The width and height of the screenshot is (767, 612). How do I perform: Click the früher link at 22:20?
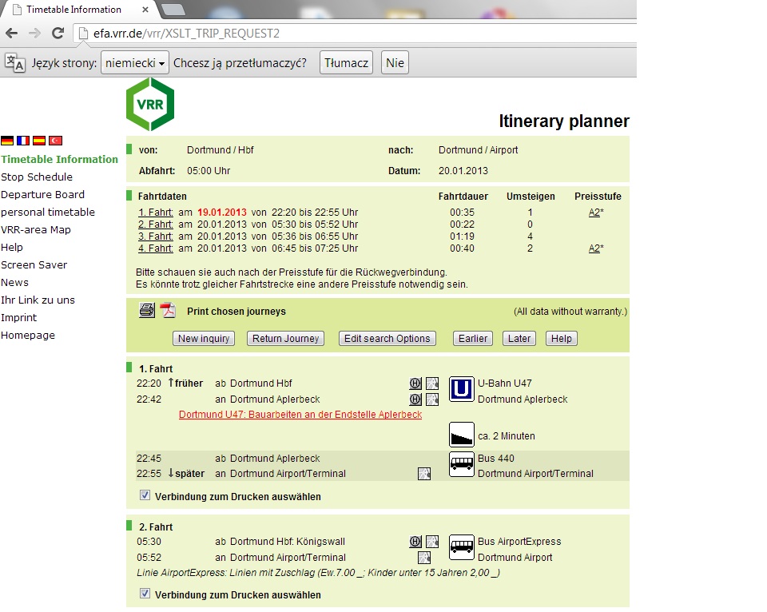click(x=185, y=383)
